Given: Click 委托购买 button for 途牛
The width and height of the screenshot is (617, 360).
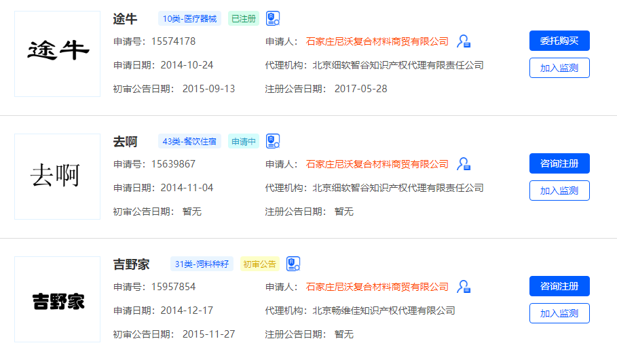Looking at the screenshot, I should point(559,41).
